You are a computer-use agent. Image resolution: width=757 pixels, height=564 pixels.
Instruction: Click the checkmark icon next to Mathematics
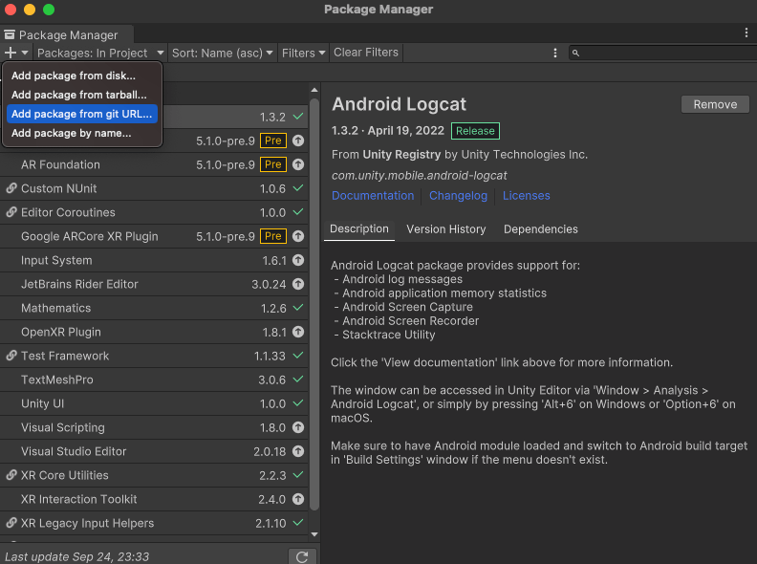298,308
